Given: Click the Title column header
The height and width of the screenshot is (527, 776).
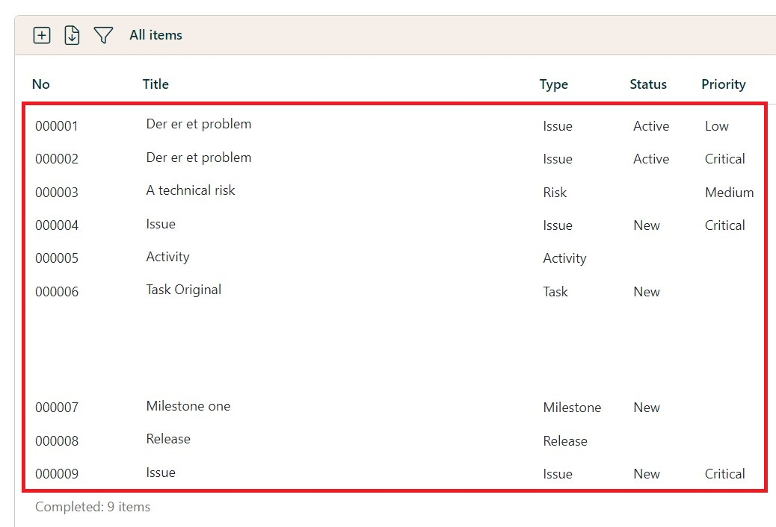Looking at the screenshot, I should pos(155,84).
